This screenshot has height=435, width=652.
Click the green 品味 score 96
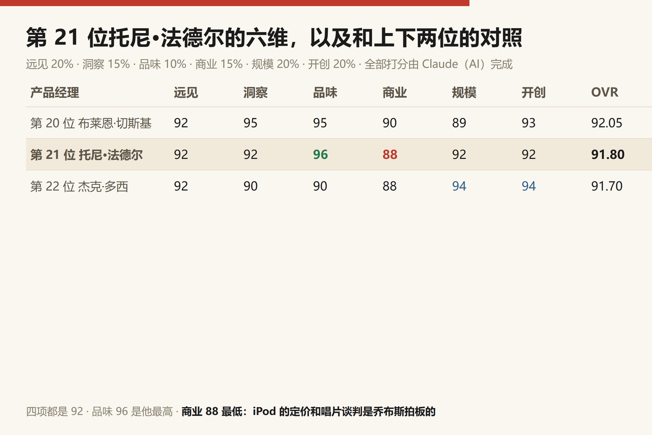pos(320,154)
